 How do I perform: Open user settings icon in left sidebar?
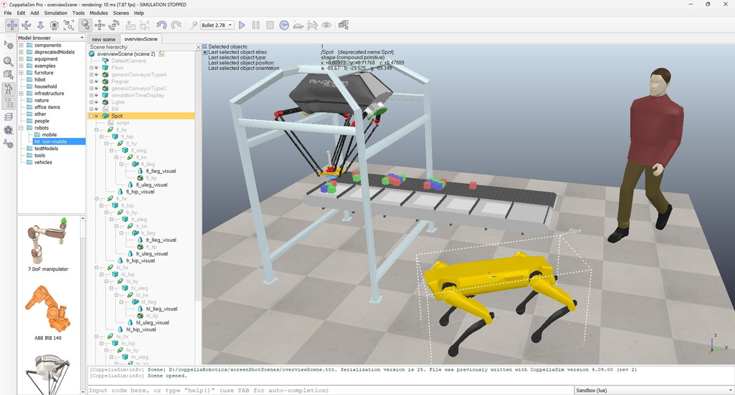click(9, 145)
